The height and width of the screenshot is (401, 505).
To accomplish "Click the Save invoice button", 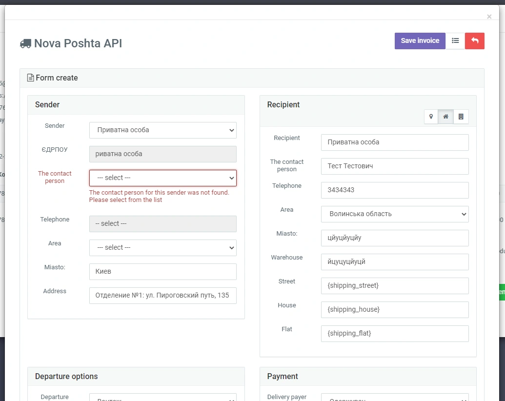I will [420, 41].
